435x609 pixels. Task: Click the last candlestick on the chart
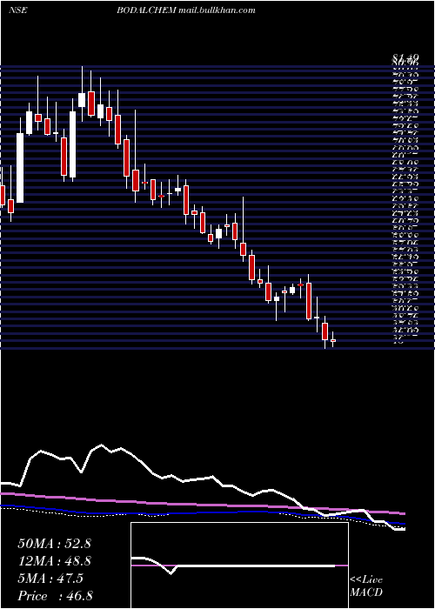(333, 340)
